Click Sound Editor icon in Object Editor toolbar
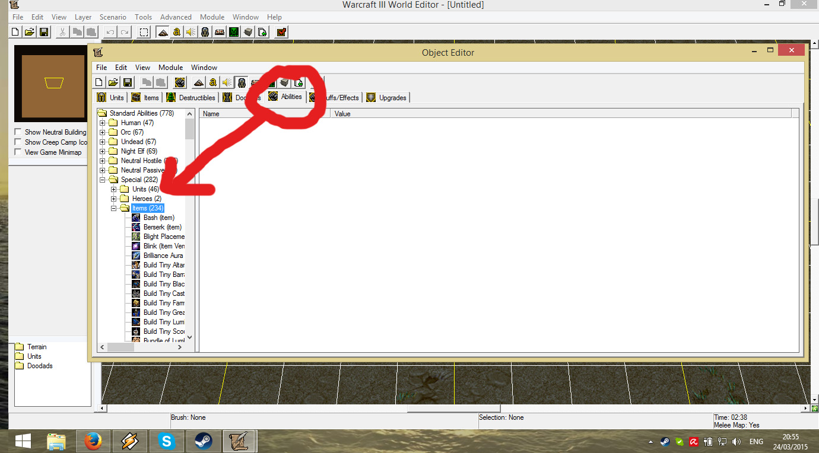Image resolution: width=819 pixels, height=453 pixels. tap(227, 82)
